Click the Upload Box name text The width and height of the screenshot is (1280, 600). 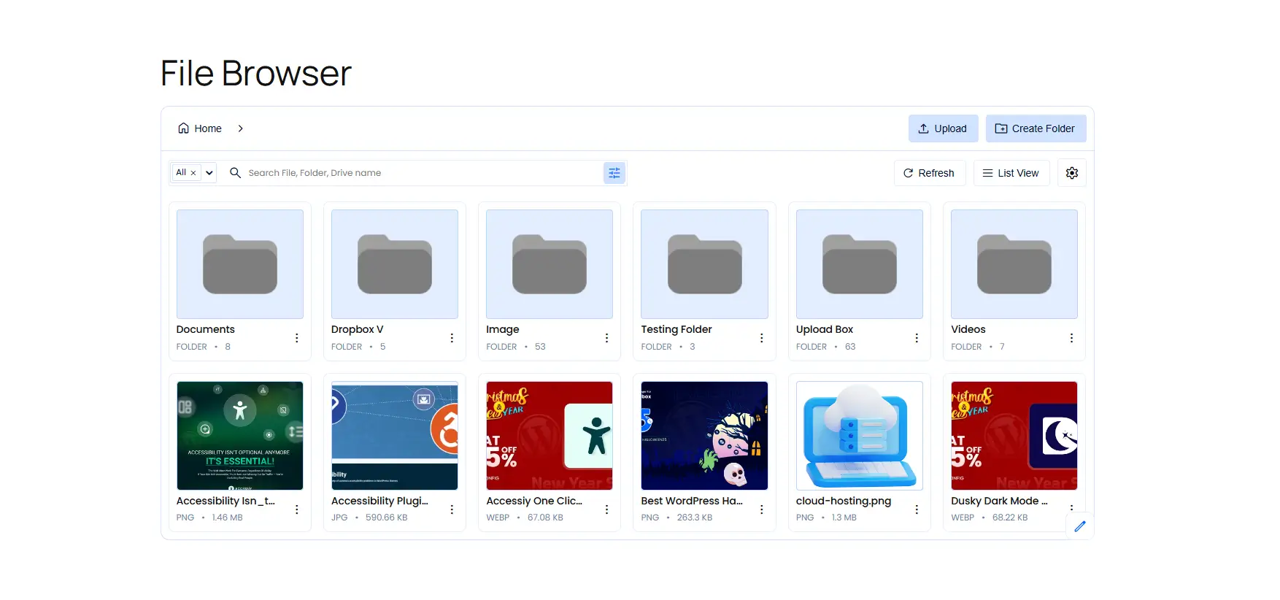[825, 330]
